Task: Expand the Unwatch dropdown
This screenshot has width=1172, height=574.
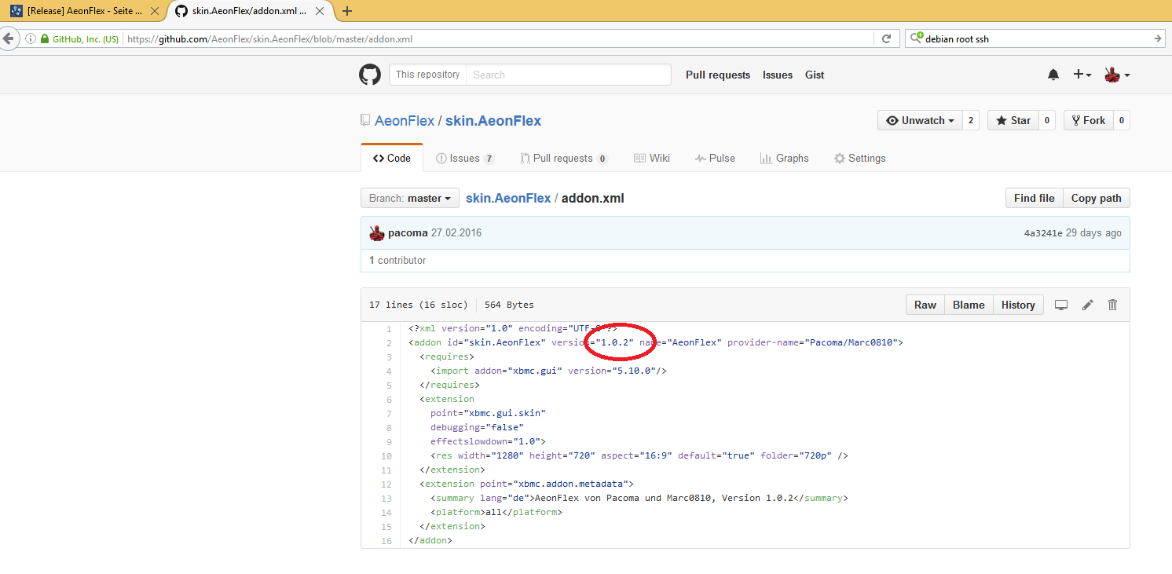Action: click(x=920, y=120)
